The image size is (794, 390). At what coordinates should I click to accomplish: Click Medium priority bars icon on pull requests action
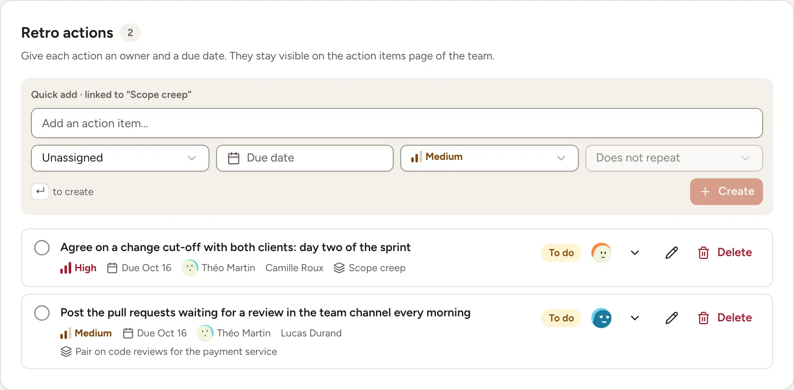(66, 333)
